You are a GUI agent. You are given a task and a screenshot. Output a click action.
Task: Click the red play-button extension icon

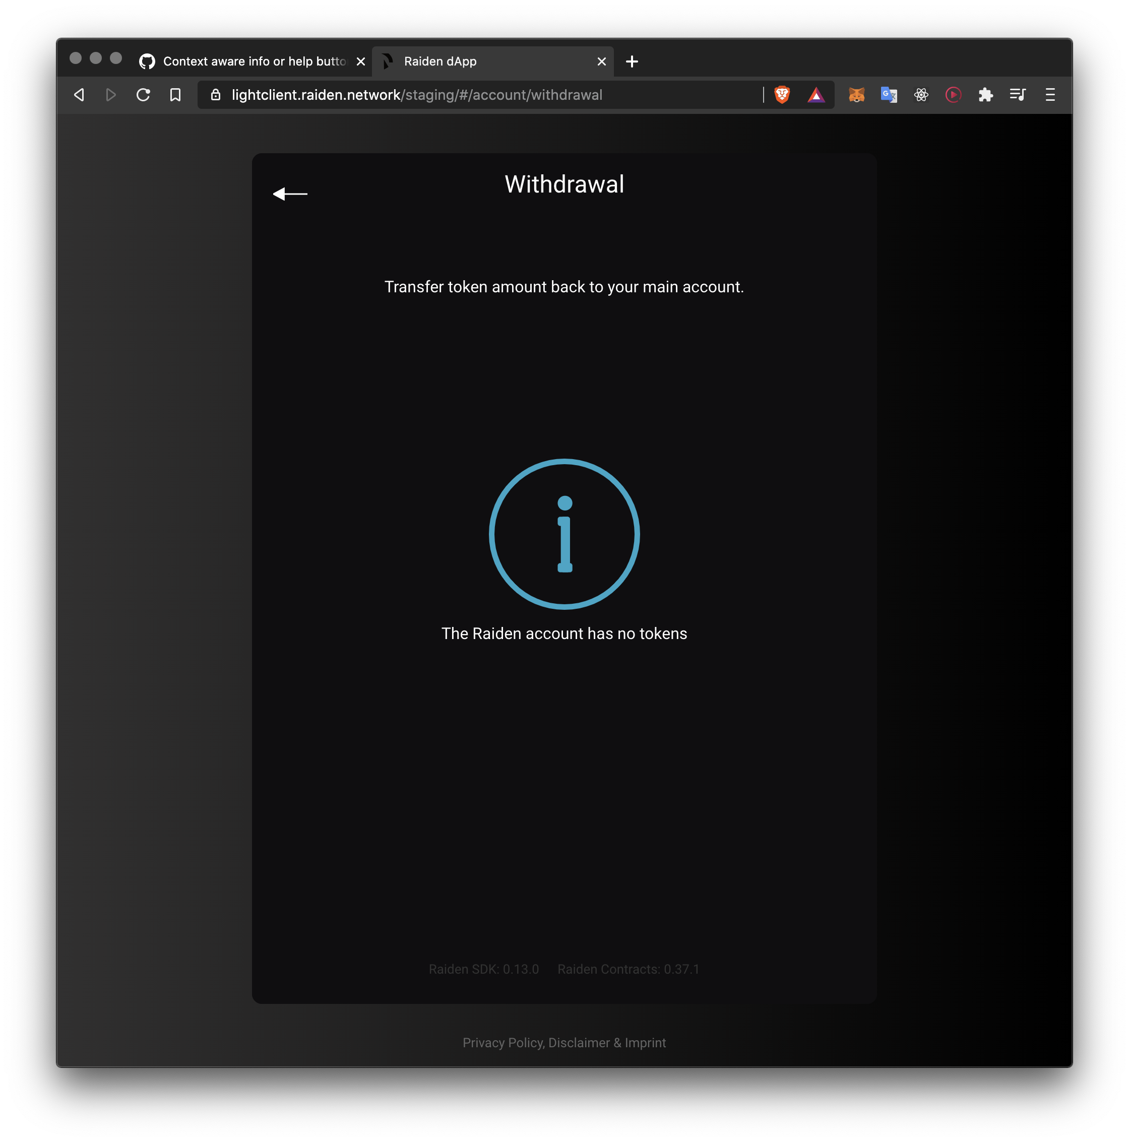(x=953, y=95)
